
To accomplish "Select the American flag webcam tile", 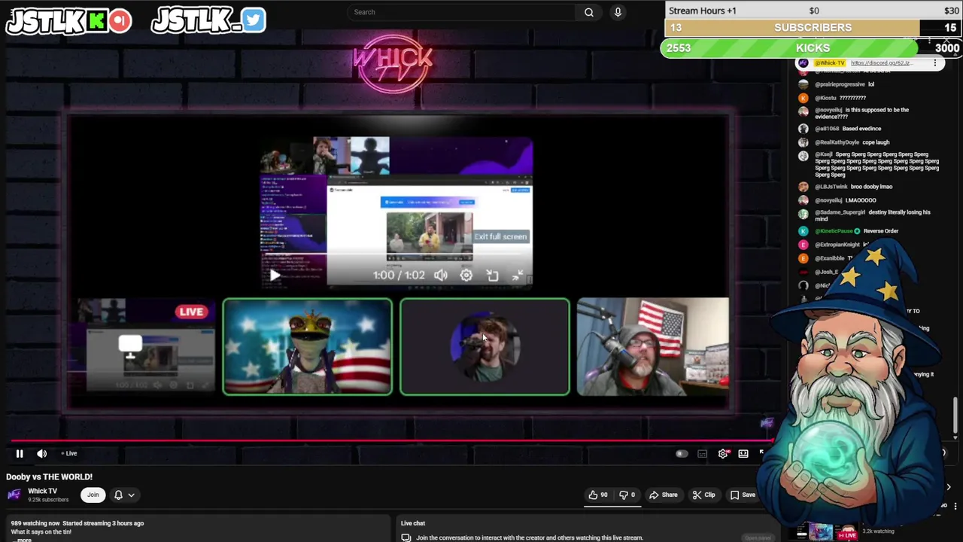I will [x=653, y=347].
